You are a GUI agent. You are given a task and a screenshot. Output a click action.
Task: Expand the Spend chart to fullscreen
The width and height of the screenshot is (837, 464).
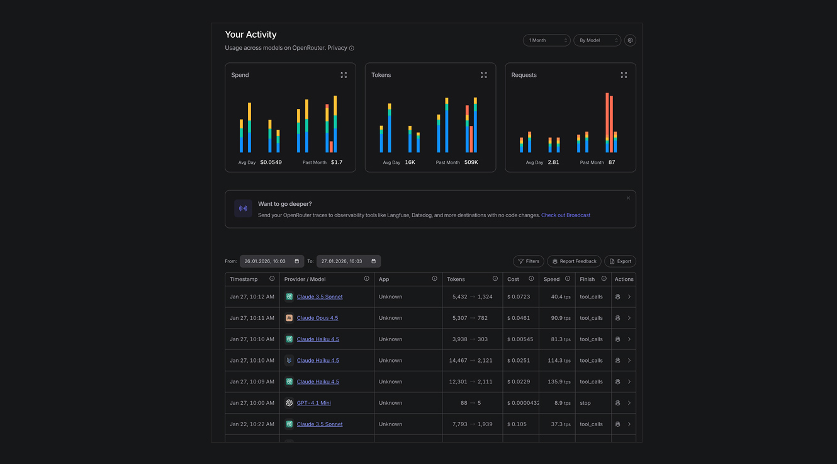tap(344, 75)
